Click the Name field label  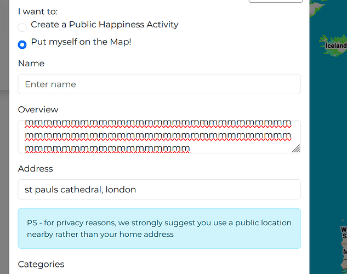click(31, 64)
